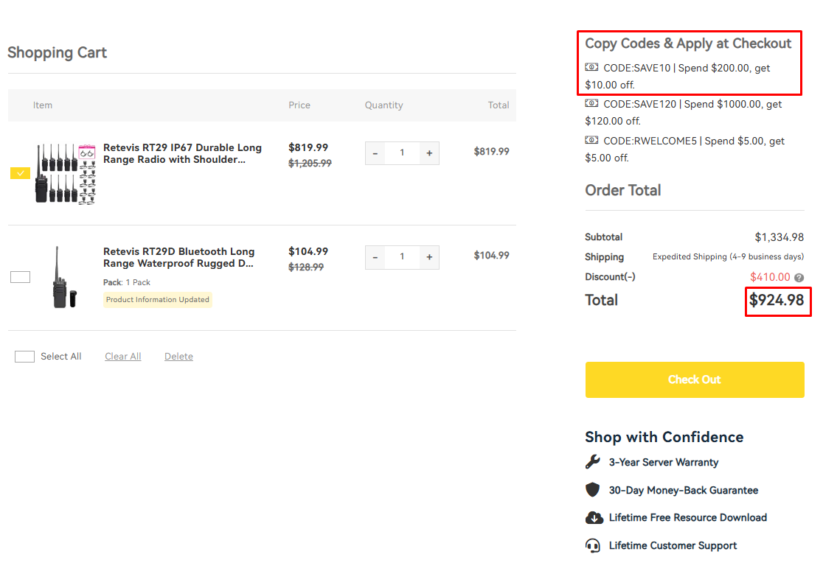Click the cloud download icon
This screenshot has width=823, height=574.
[594, 517]
